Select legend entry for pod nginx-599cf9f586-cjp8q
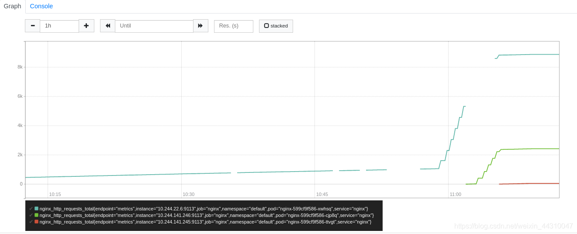The height and width of the screenshot is (234, 577). point(207,215)
